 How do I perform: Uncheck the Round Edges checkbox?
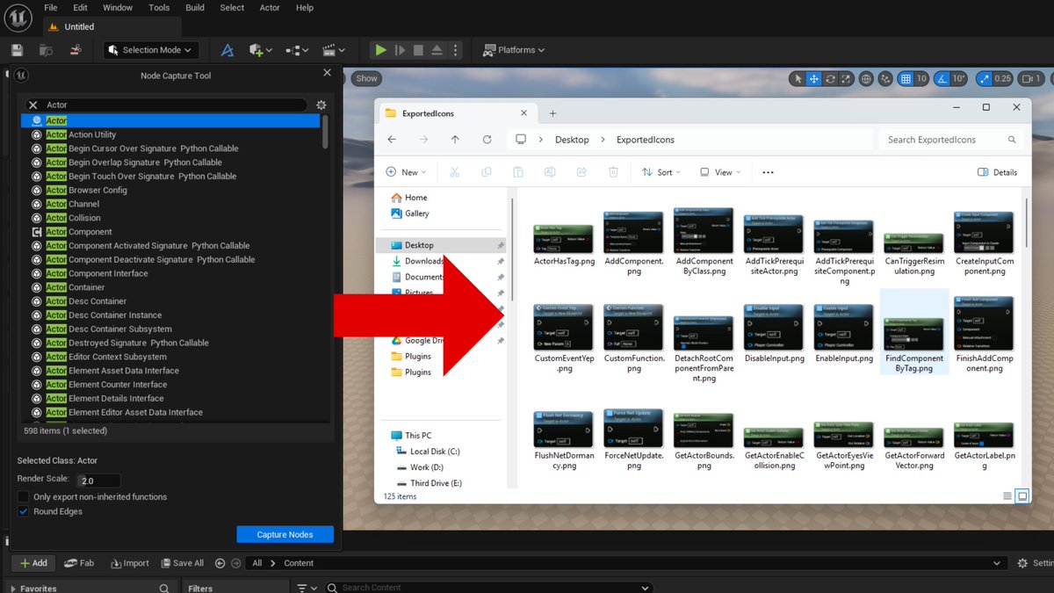(x=21, y=510)
